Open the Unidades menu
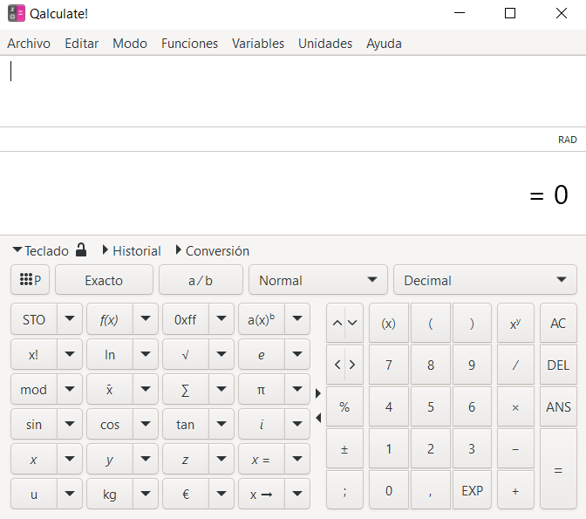This screenshot has width=586, height=519. click(x=324, y=43)
